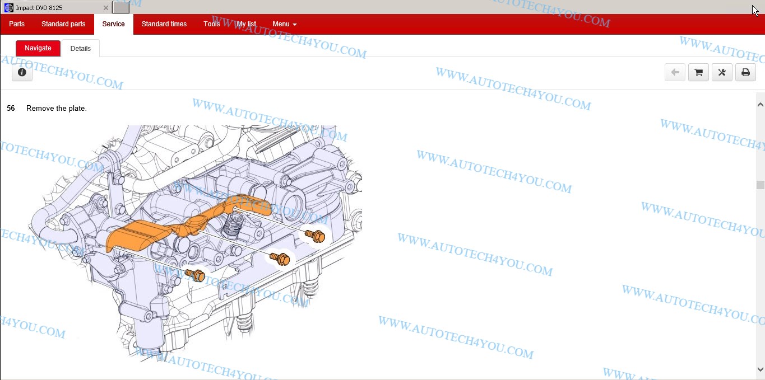Select the Standard times menu item
The width and height of the screenshot is (765, 380).
[164, 24]
